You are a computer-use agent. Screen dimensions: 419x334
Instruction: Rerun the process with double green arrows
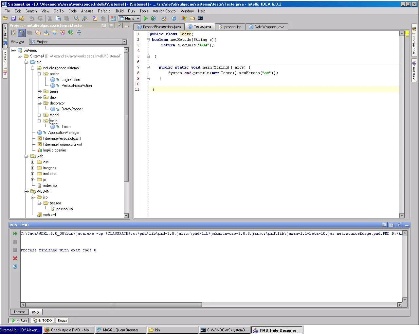[15, 233]
